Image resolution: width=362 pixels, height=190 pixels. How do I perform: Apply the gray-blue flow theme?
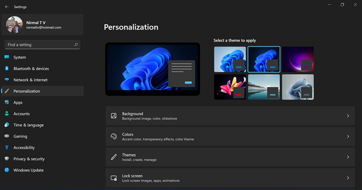click(298, 87)
